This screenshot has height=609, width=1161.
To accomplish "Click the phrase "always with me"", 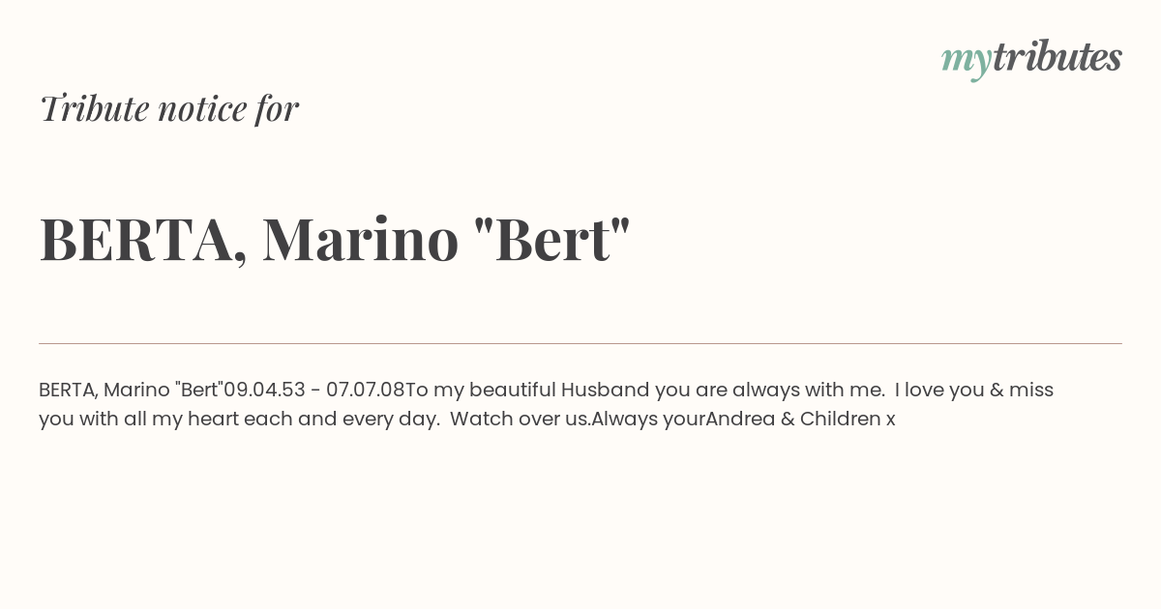I will click(x=808, y=391).
